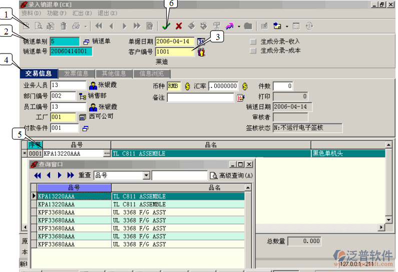Click the lookup icon beside 销退单别 field
The height and width of the screenshot is (272, 398).
pos(86,41)
